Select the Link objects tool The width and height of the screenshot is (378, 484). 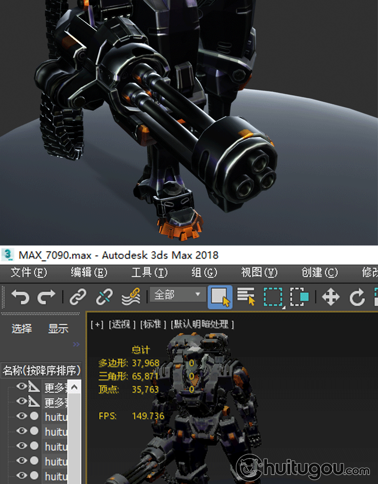78,297
